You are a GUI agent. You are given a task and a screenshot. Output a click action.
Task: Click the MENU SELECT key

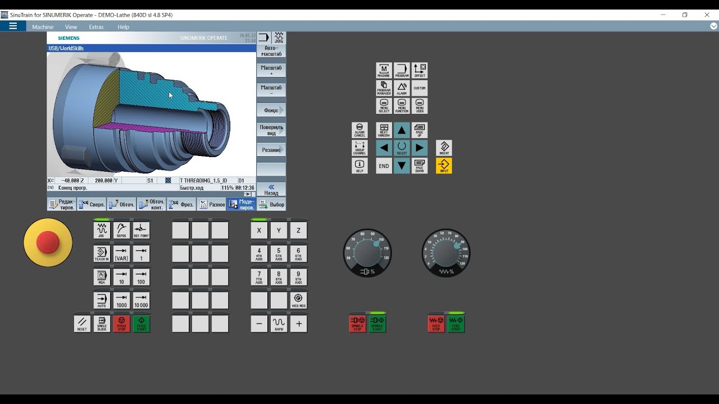pyautogui.click(x=384, y=106)
